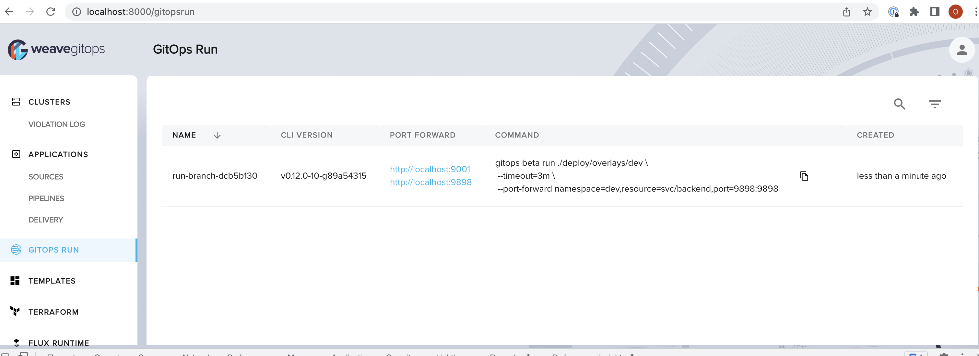Click run-branch-dcb5b130 name cell

(215, 176)
